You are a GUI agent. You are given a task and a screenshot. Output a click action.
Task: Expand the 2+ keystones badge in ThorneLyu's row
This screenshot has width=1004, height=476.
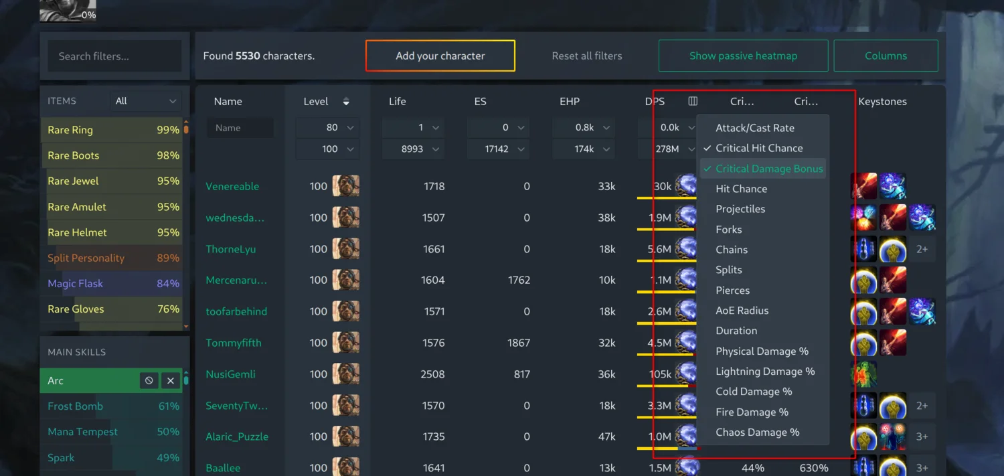pos(922,249)
